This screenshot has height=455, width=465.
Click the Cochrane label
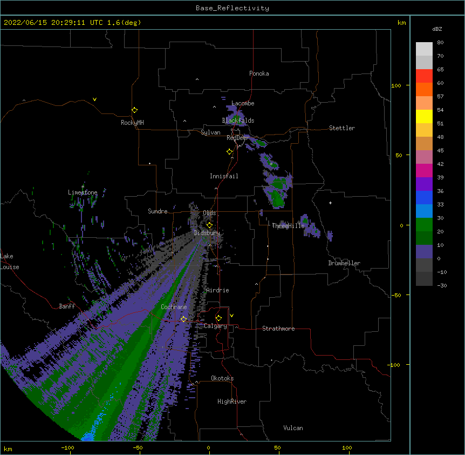coord(174,307)
